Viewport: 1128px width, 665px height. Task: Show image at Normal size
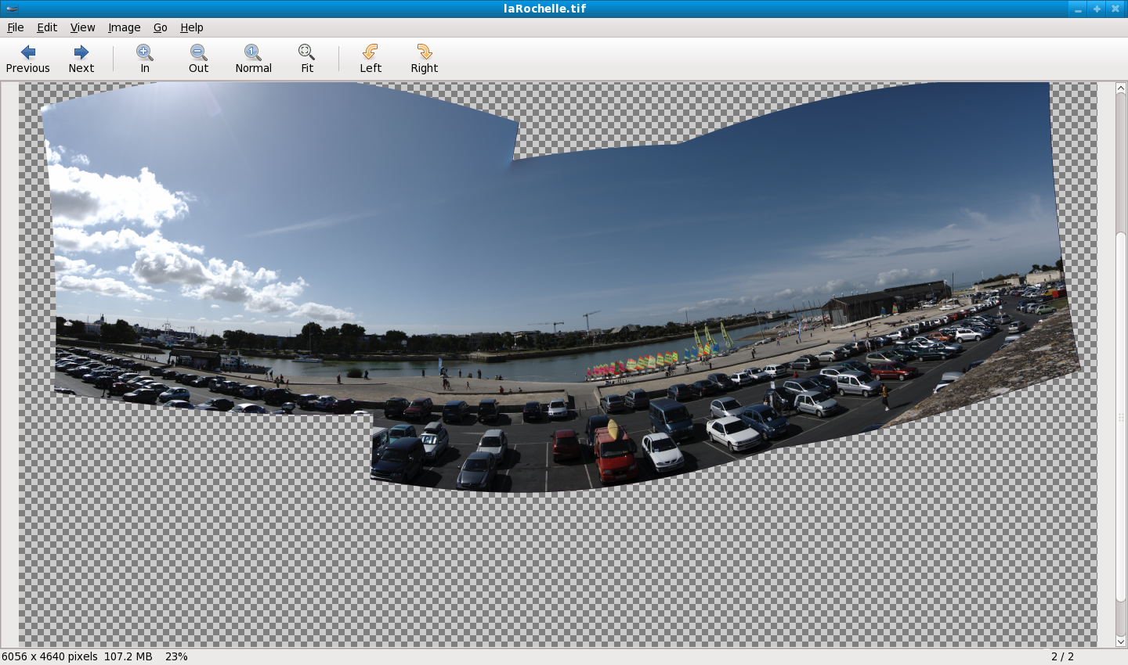pos(253,59)
